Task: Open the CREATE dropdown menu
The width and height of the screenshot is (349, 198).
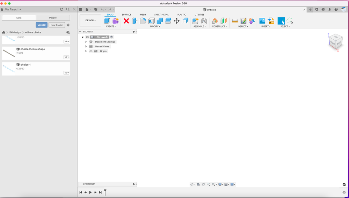Action: point(111,26)
